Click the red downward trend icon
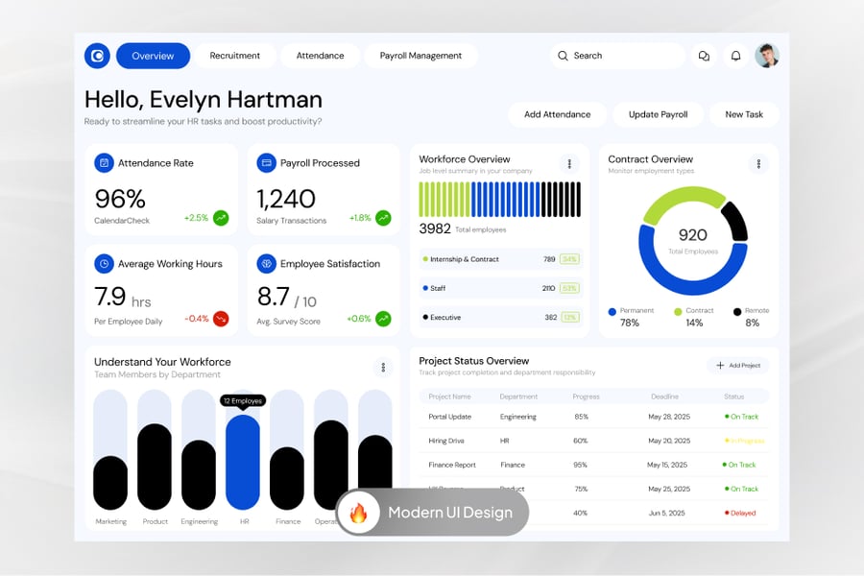The height and width of the screenshot is (576, 864). pos(221,319)
